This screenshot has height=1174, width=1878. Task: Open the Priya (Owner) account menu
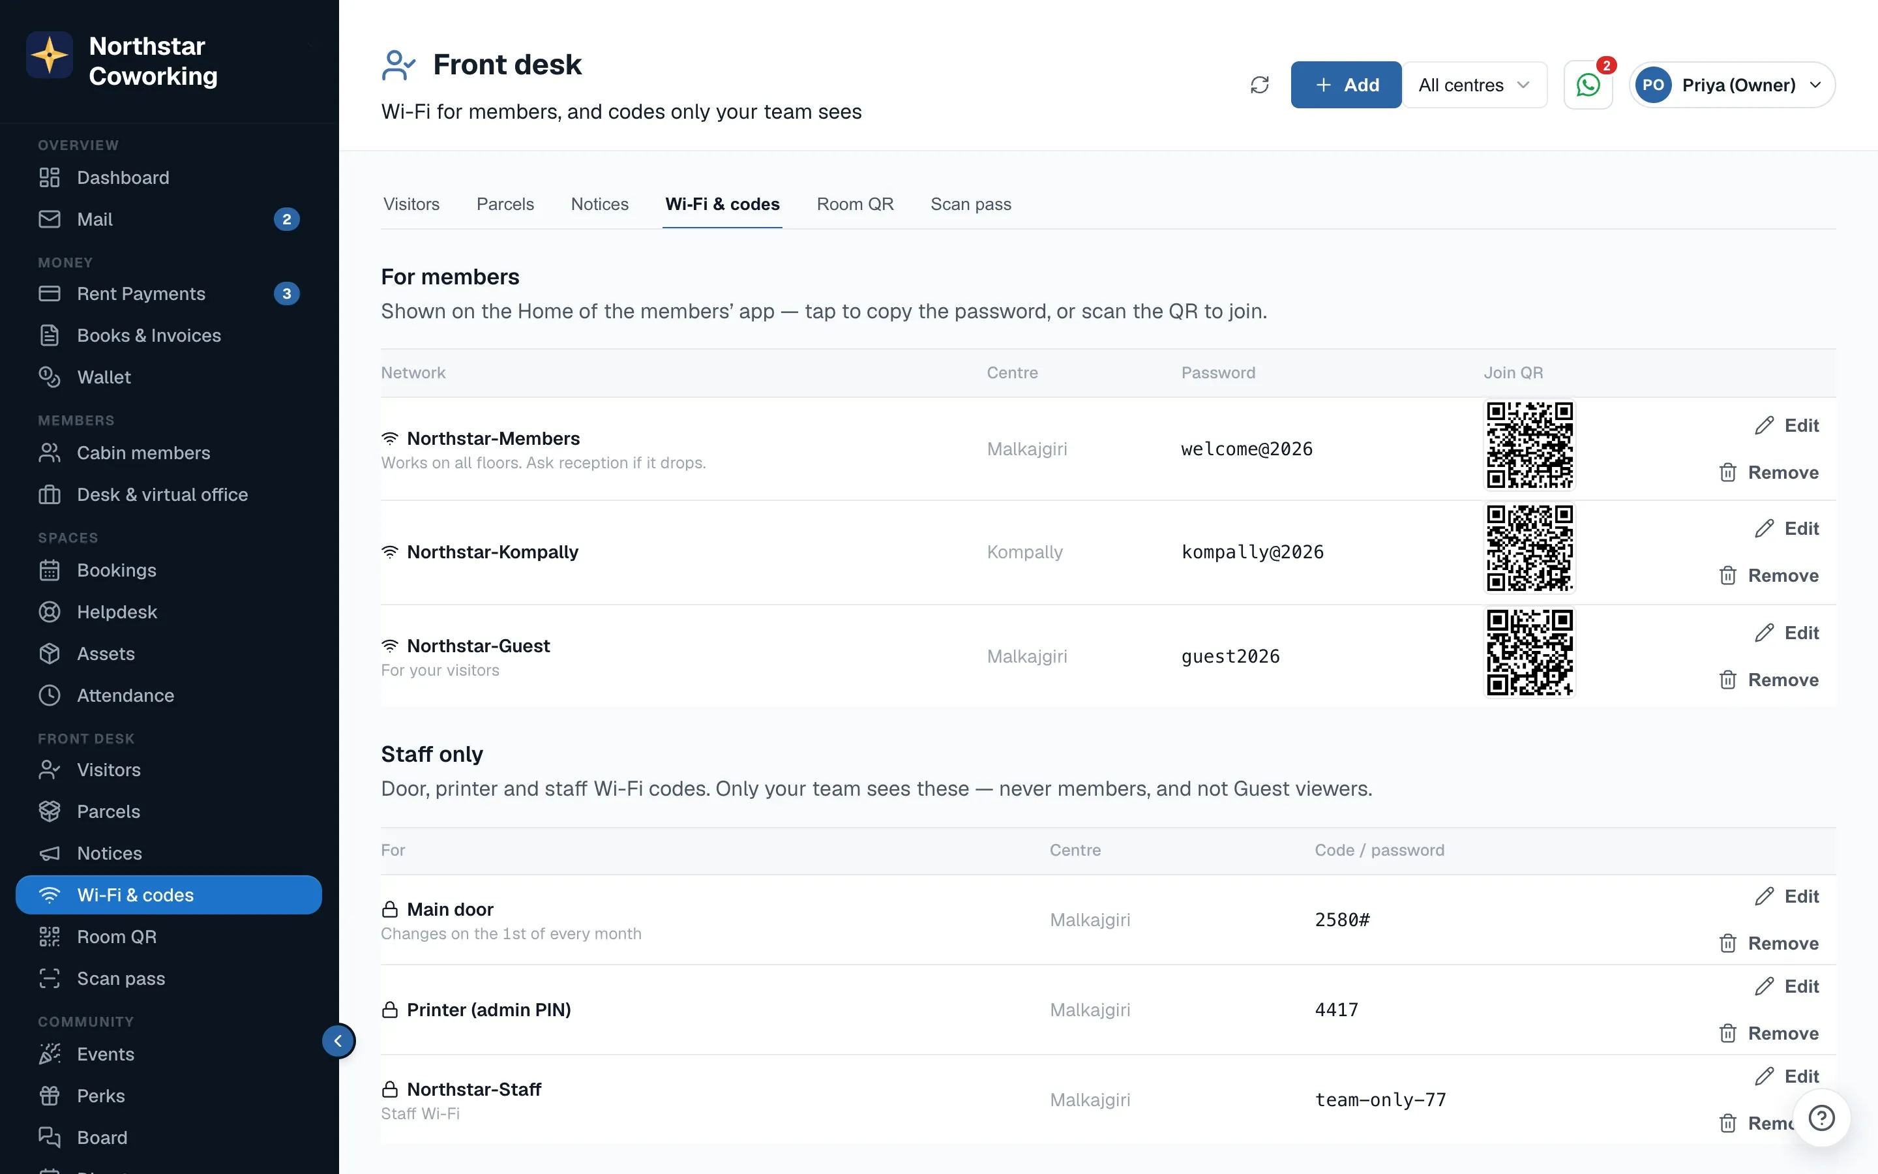click(1732, 85)
